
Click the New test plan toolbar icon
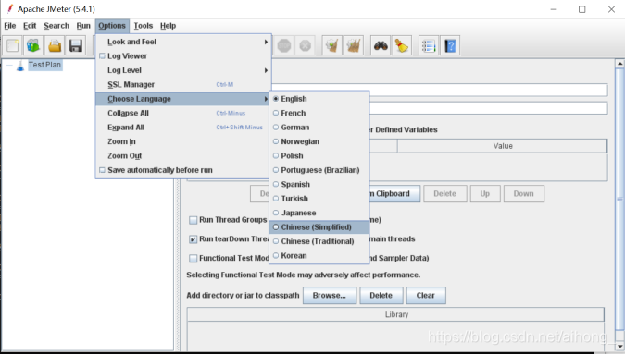click(x=12, y=45)
